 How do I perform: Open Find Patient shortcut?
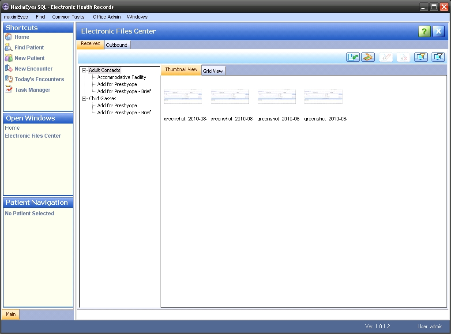tap(29, 48)
